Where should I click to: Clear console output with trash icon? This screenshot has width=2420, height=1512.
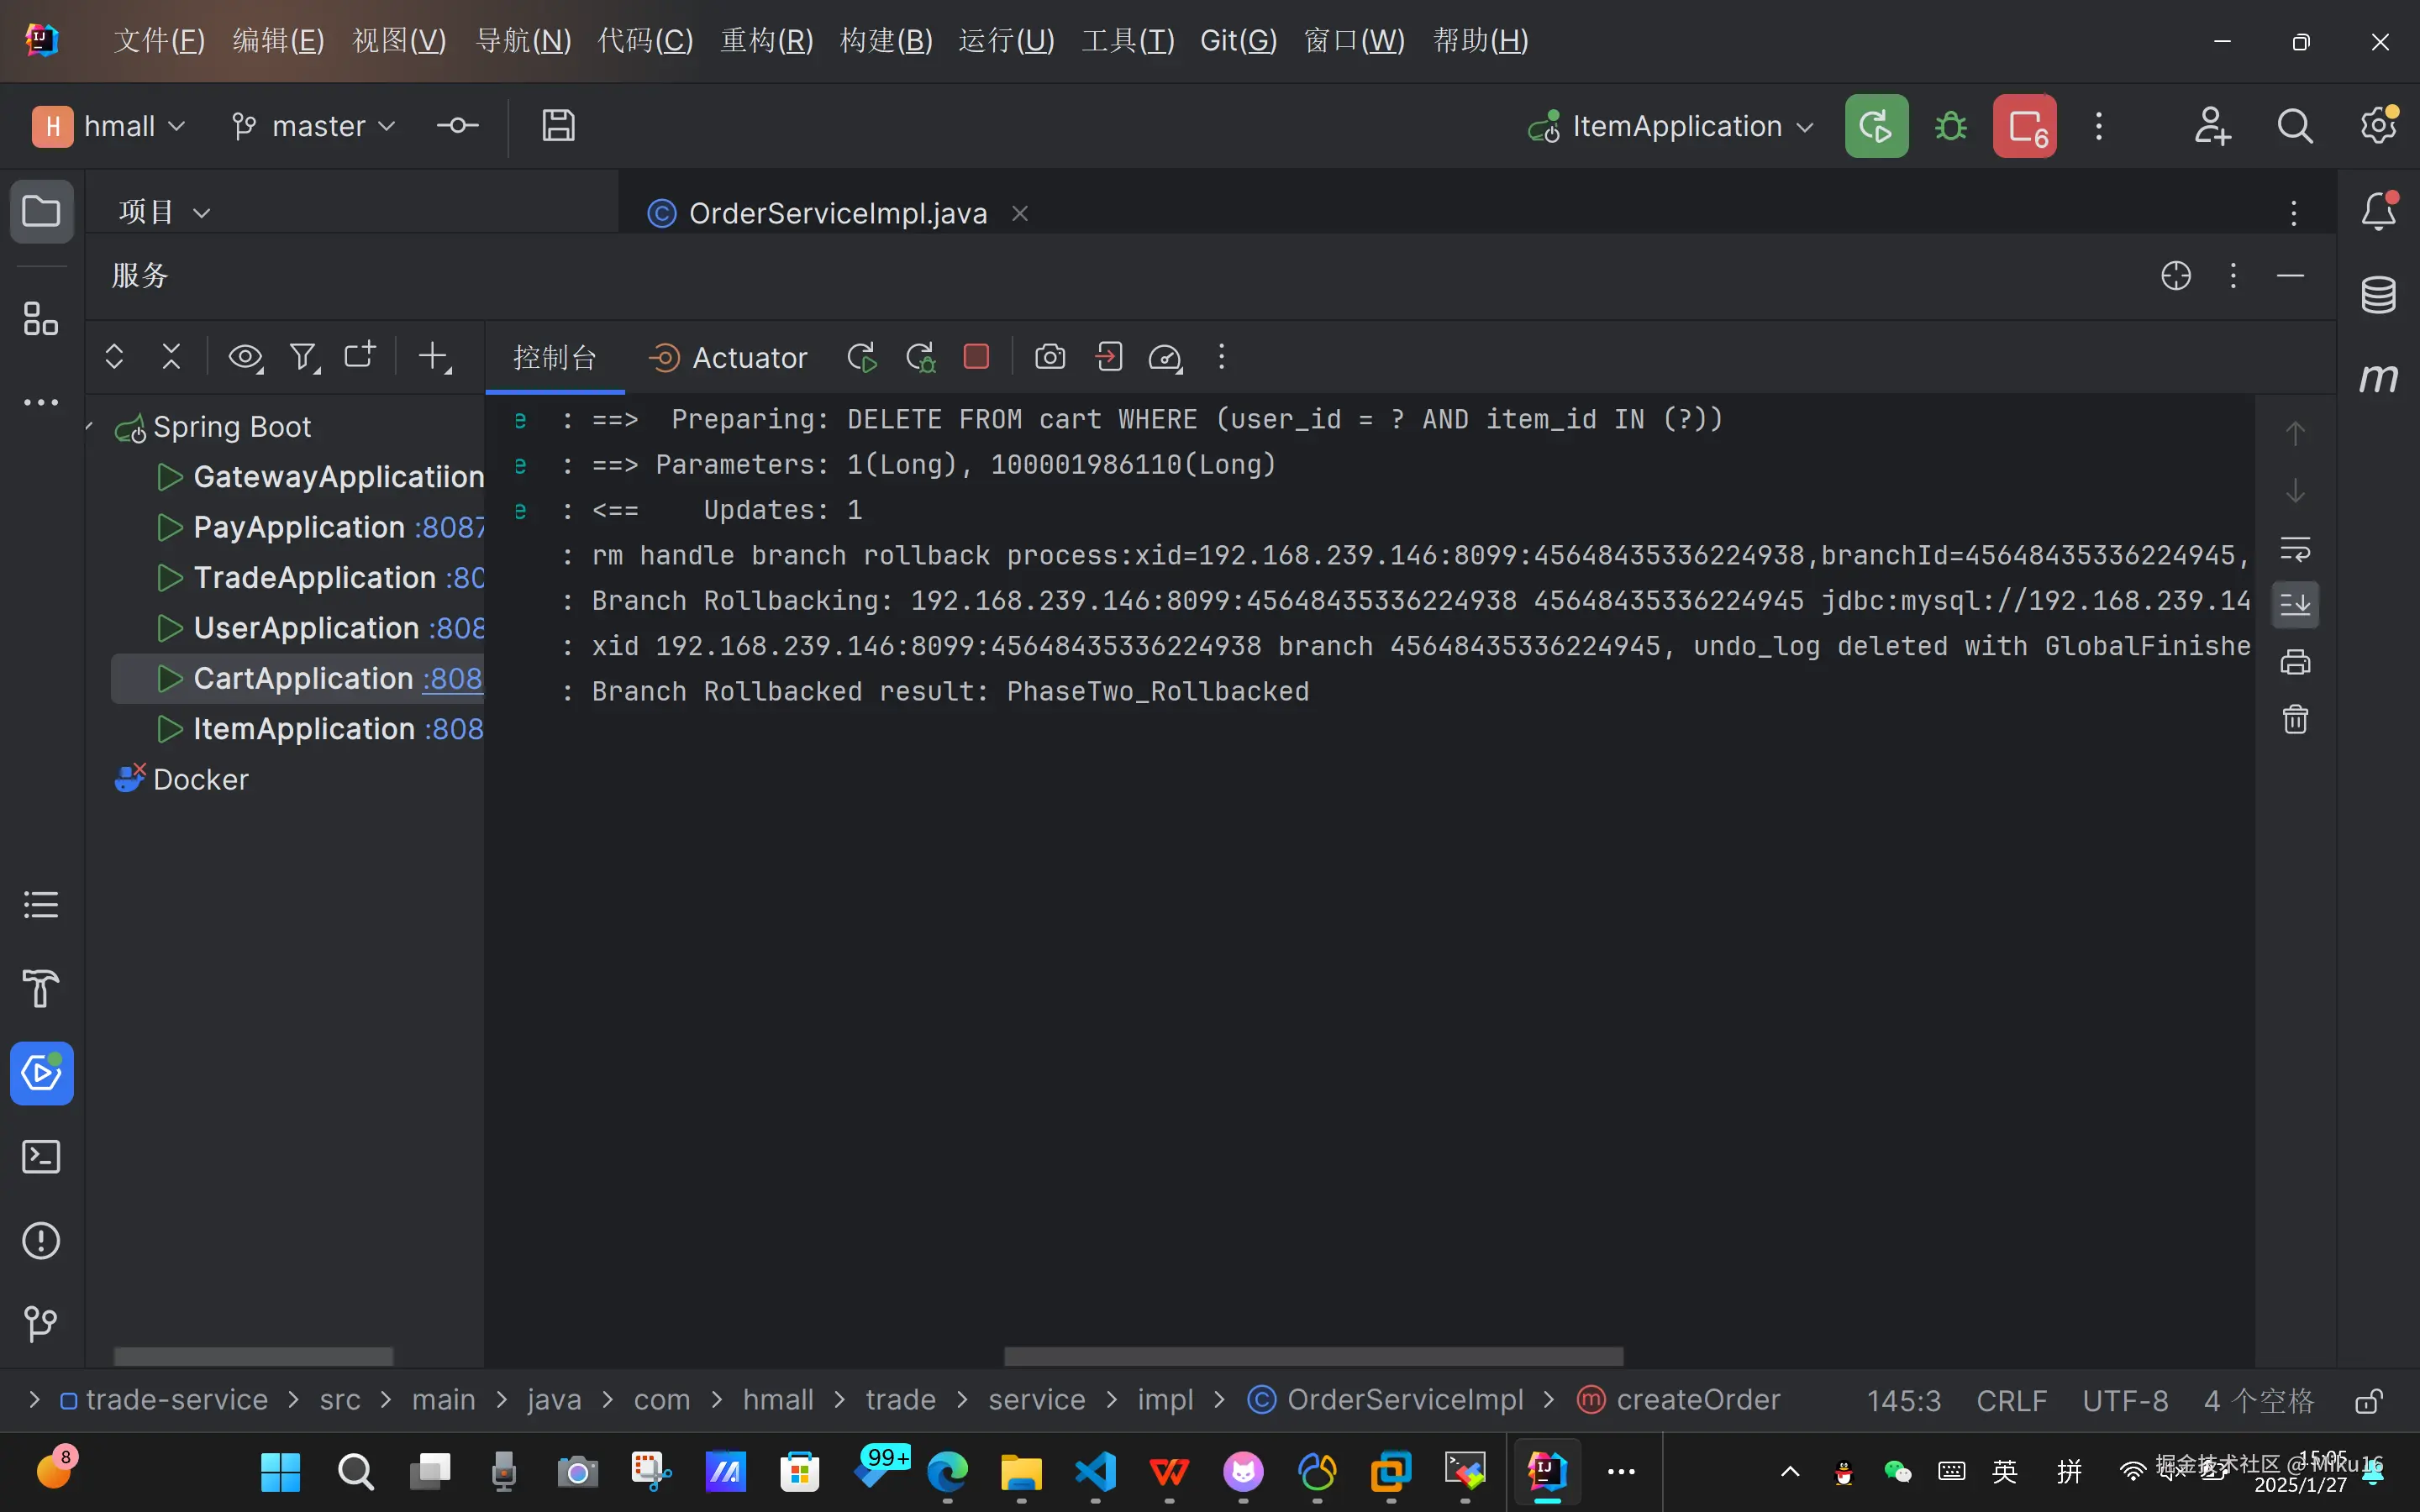click(x=2295, y=719)
